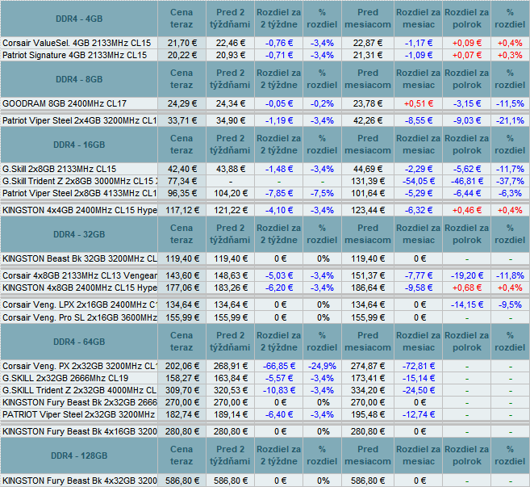Image resolution: width=530 pixels, height=487 pixels.
Task: Select the Corsair 4x8GB 2133MHz CL13 name
Action: 79,275
